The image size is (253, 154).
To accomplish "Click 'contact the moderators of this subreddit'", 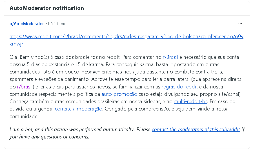I will pos(196,129).
